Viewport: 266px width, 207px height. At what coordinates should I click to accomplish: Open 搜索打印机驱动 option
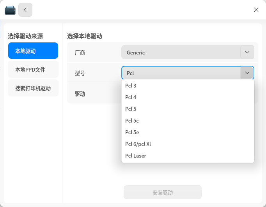pos(33,88)
